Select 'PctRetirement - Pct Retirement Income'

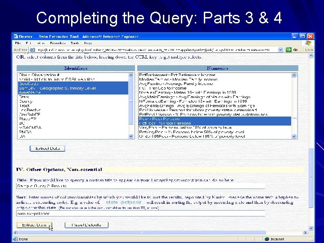215,75
